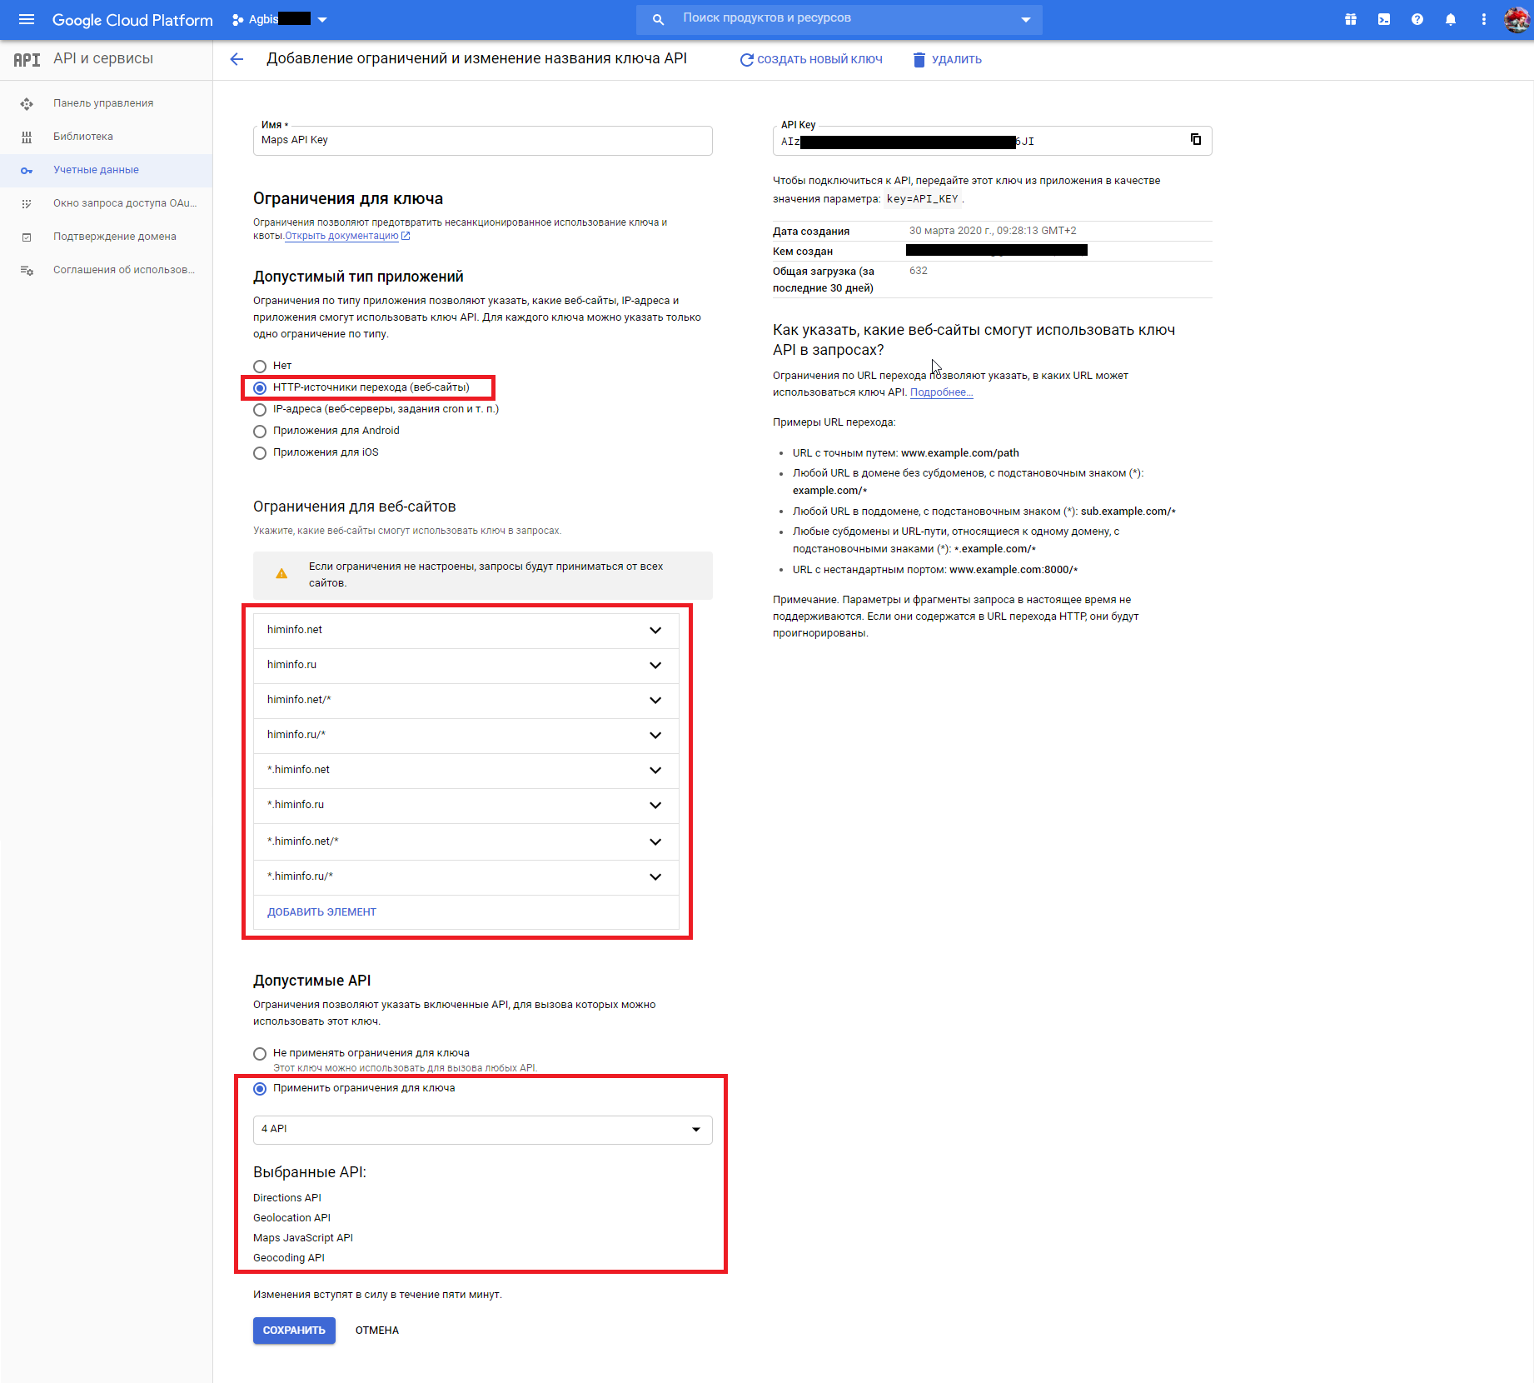The height and width of the screenshot is (1383, 1534).
Task: Select the 'Нет' application restriction
Action: [260, 366]
